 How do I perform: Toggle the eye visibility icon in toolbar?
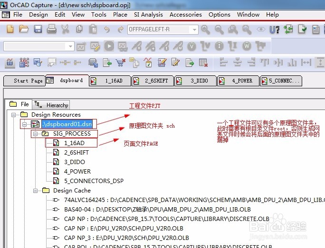(261, 29)
